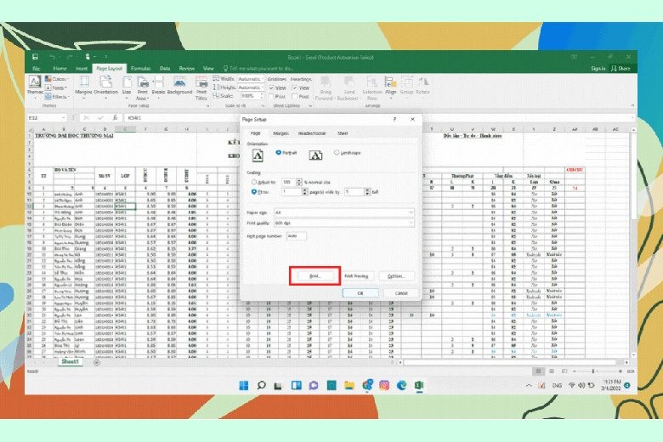Select the Landscape orientation radio button
The height and width of the screenshot is (442, 663).
pos(337,153)
